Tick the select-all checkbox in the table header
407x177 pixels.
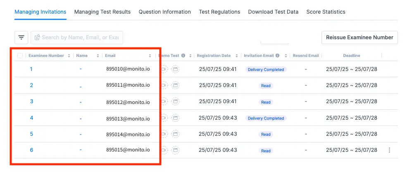tap(20, 55)
